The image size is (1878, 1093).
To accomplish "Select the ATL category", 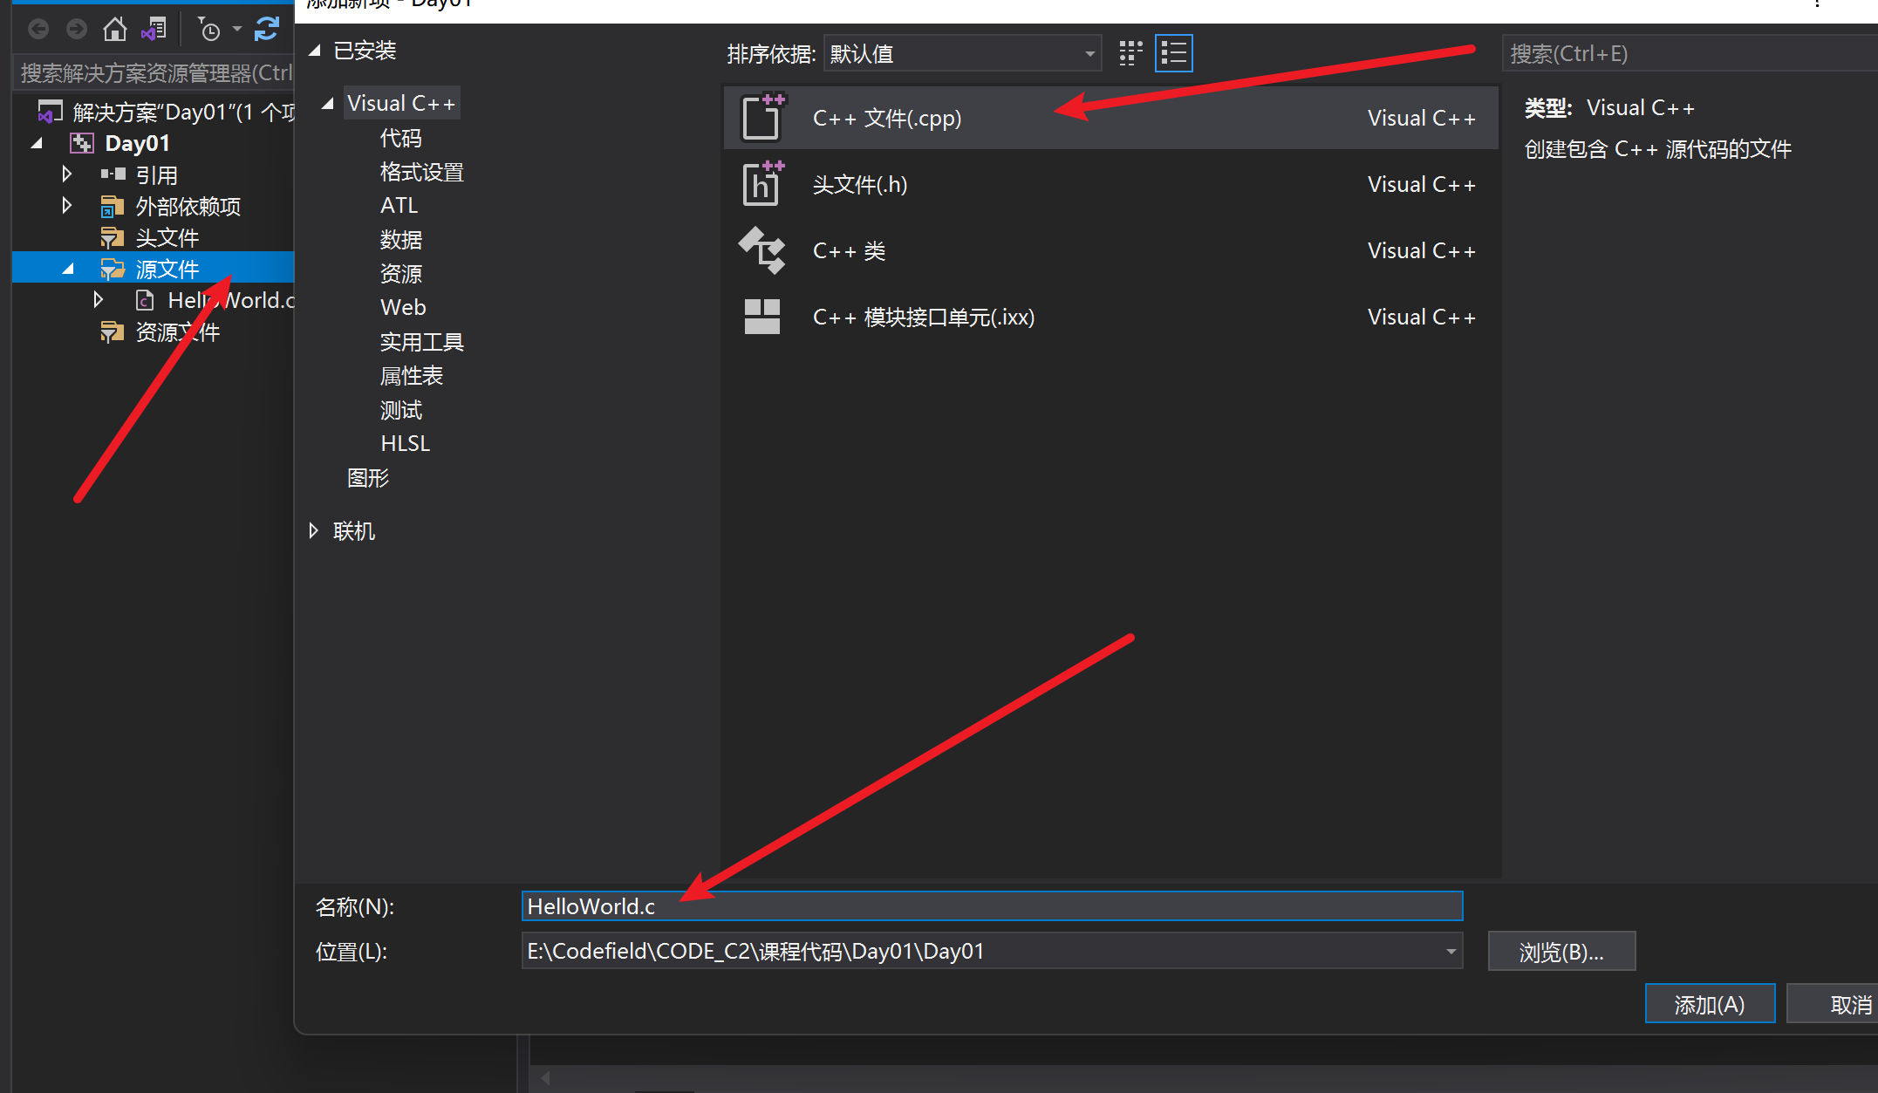I will point(400,205).
